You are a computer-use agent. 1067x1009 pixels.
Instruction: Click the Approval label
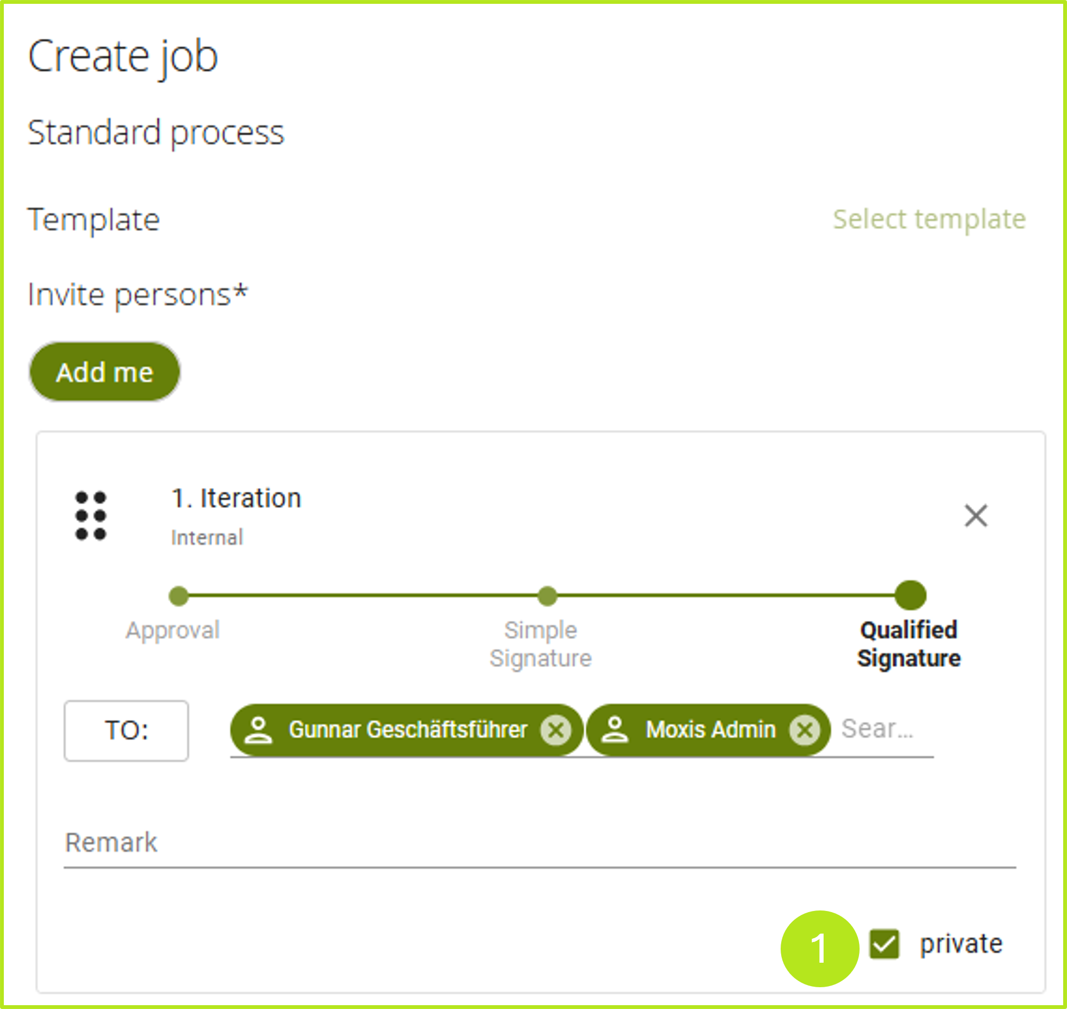click(173, 630)
